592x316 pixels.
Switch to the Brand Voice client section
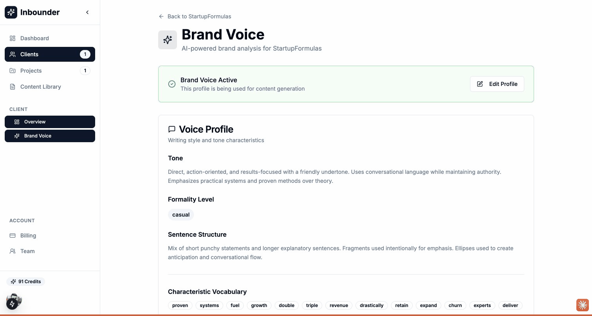pyautogui.click(x=38, y=136)
